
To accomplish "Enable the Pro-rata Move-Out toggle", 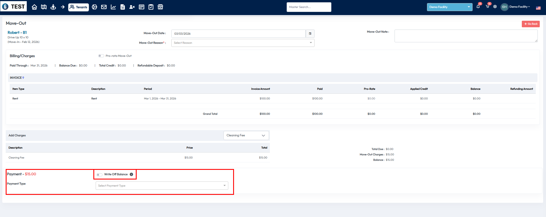I will (x=101, y=56).
